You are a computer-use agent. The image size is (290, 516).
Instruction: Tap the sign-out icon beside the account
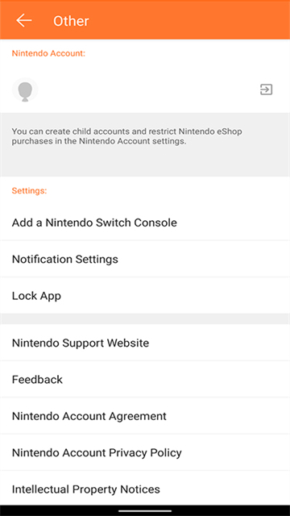(266, 89)
